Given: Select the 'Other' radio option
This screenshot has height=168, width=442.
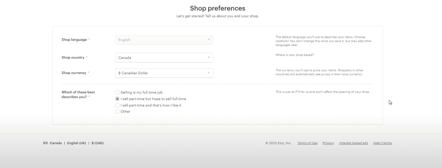Looking at the screenshot, I should pyautogui.click(x=117, y=111).
